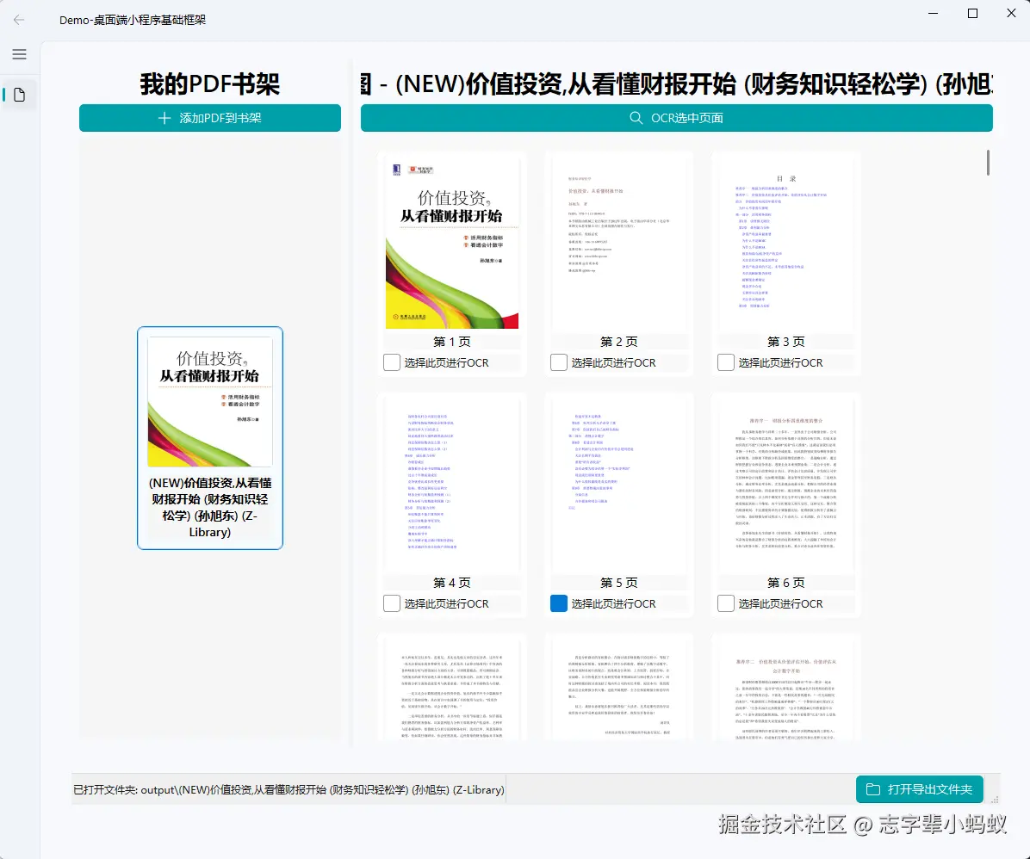Select the document page icon in sidebar
This screenshot has height=859, width=1030.
[20, 96]
